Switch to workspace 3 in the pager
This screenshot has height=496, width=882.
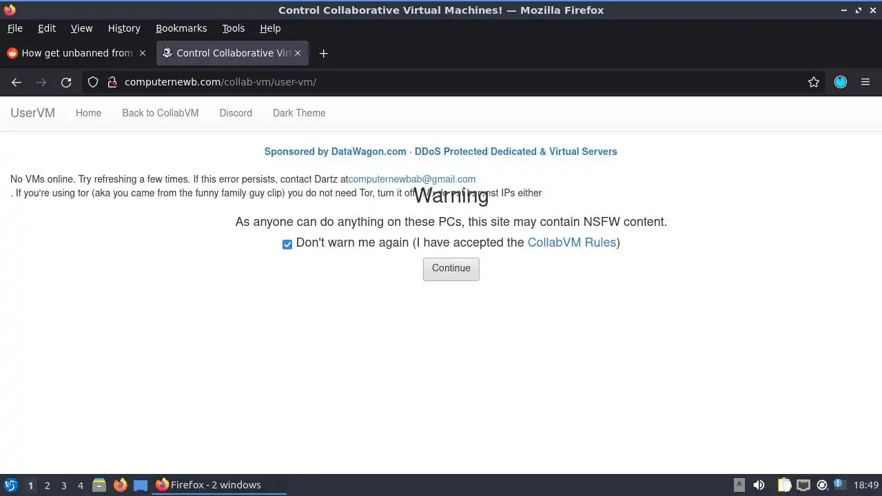click(63, 486)
